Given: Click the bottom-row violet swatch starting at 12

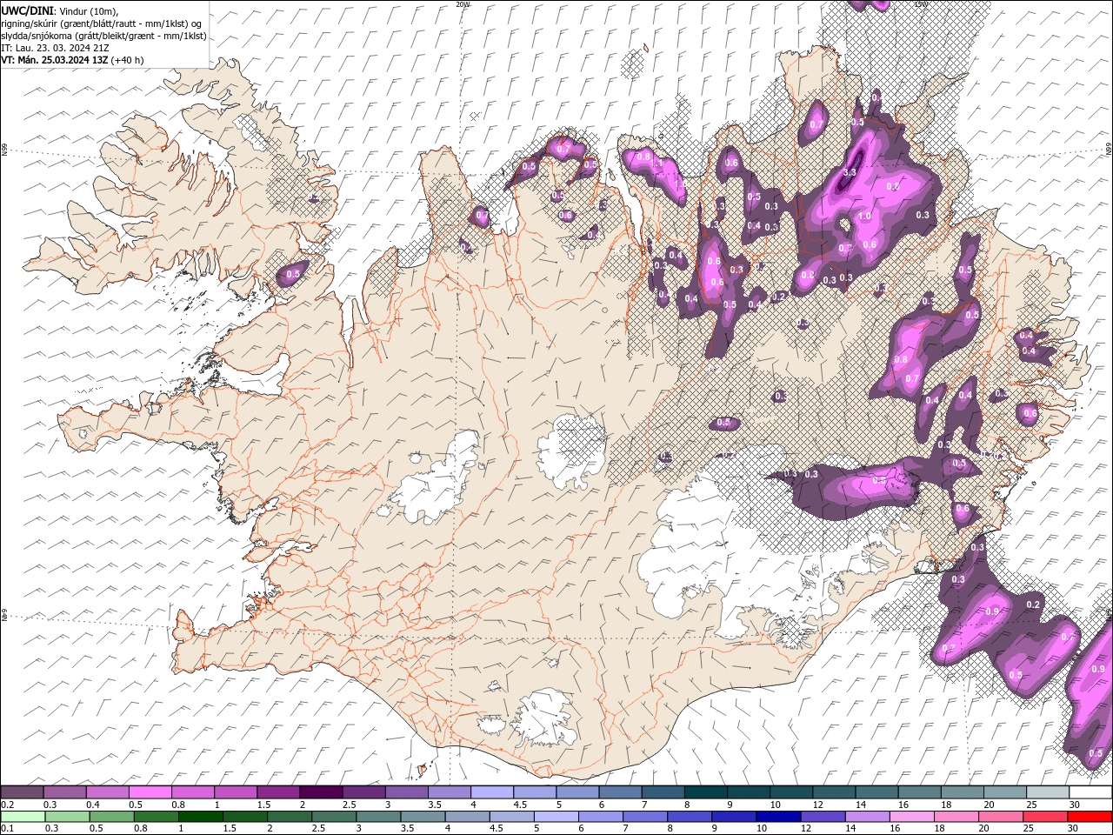Looking at the screenshot, I should (822, 817).
